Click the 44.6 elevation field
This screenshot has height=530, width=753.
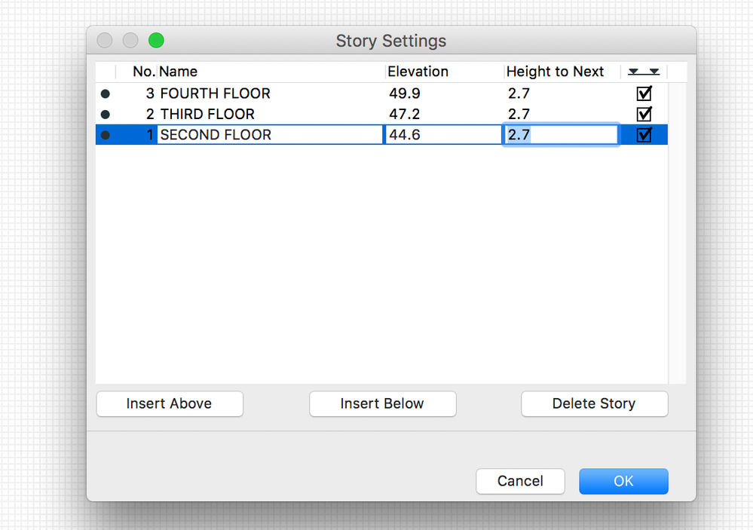click(443, 135)
